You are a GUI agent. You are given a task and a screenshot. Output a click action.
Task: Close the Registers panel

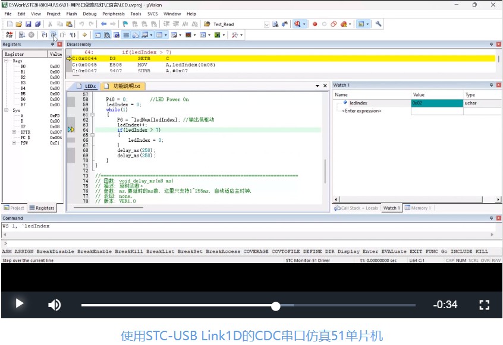pos(59,44)
